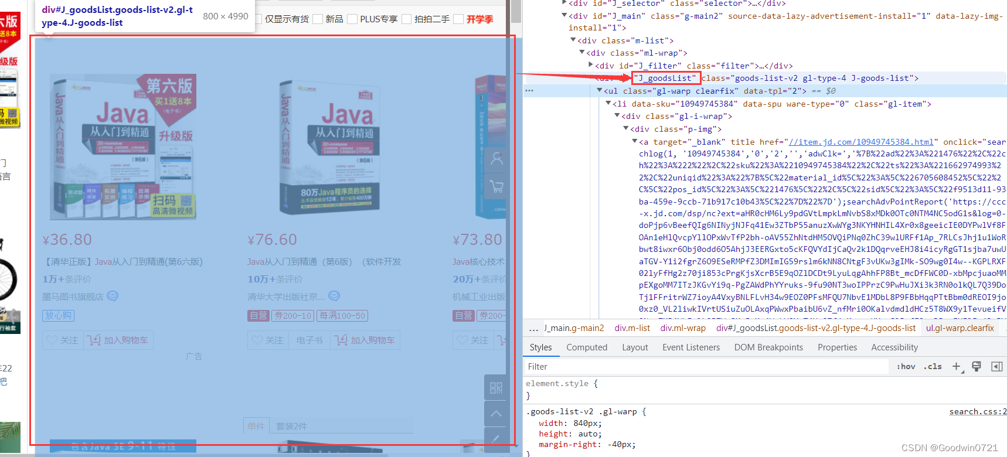Toggle the 开学季 checkbox
Screen dimensions: 1007x457
458,19
